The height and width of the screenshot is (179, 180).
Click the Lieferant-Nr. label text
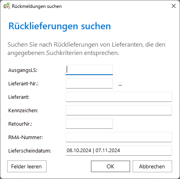click(23, 84)
